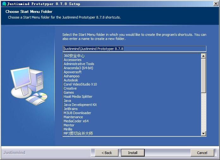
Task: Click the Justinmind title bar icon
Action: coord(4,4)
